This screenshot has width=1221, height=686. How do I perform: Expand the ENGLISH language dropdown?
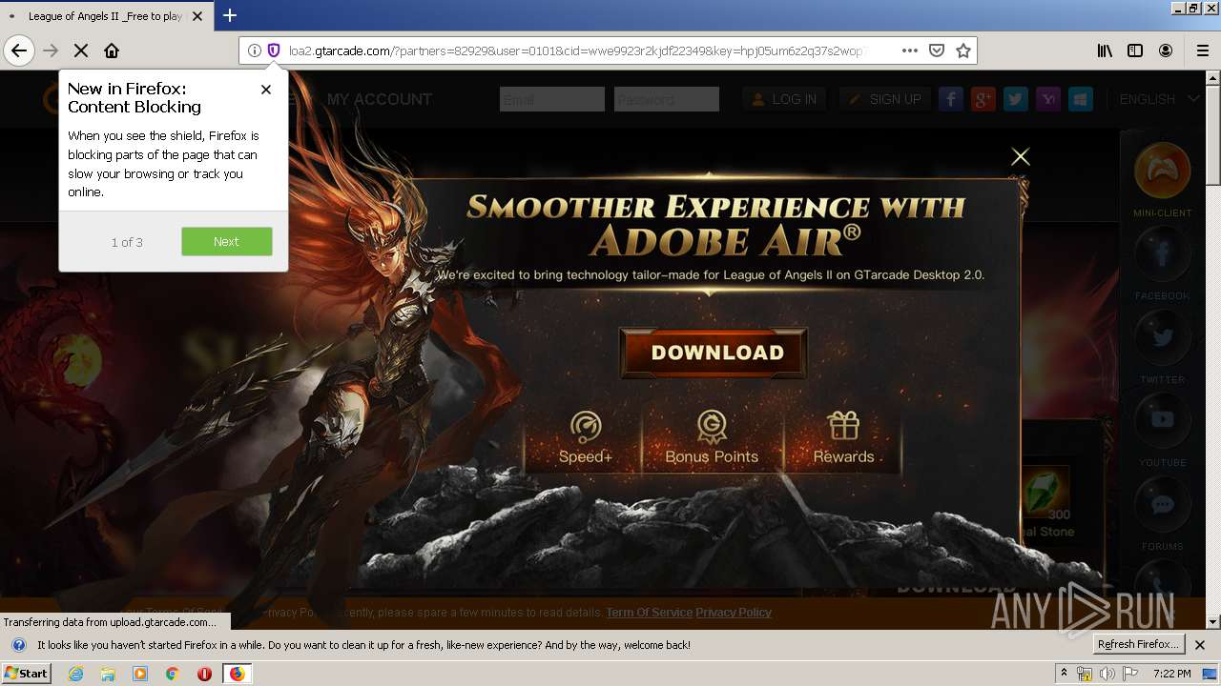click(x=1159, y=99)
